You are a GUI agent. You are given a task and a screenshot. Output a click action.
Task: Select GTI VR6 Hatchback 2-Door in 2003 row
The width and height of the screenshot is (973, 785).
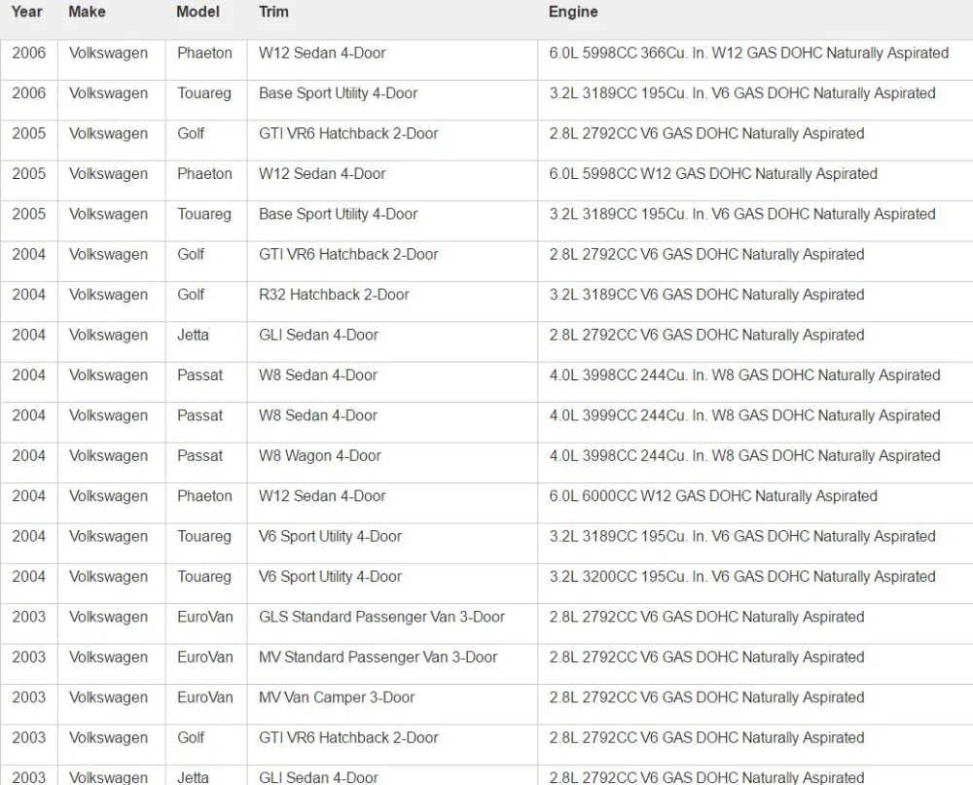click(x=348, y=738)
